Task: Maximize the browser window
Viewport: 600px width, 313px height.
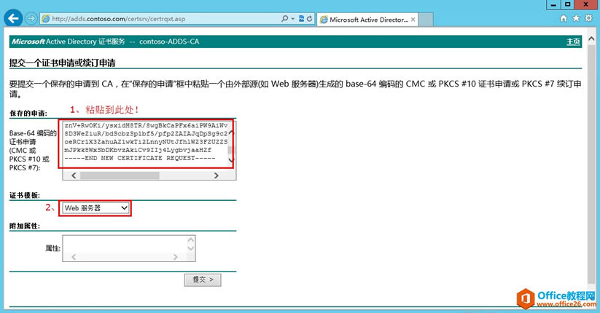Action: tap(568, 4)
